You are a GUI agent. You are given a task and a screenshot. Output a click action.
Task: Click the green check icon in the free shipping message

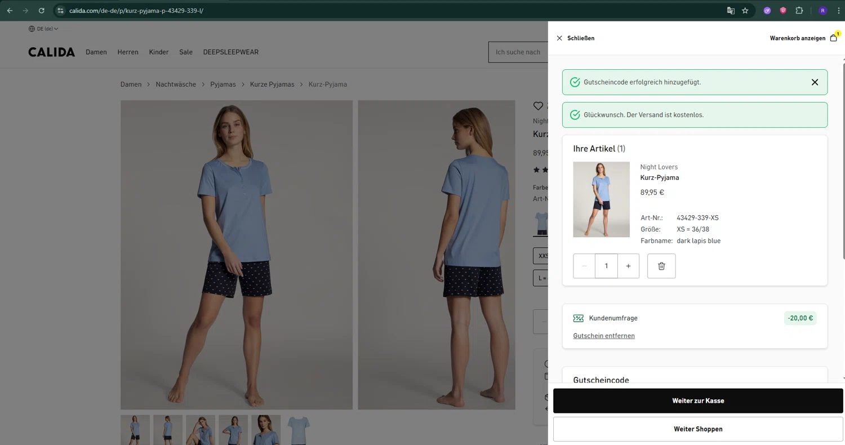pyautogui.click(x=575, y=115)
